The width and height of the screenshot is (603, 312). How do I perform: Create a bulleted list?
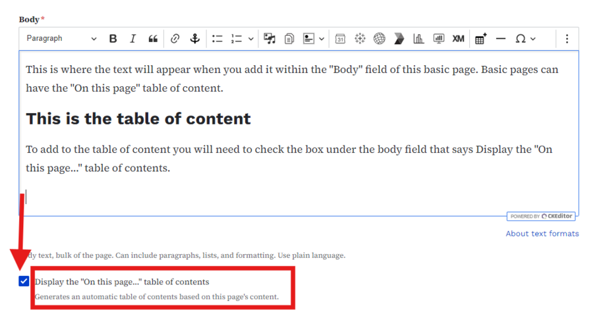tap(217, 39)
